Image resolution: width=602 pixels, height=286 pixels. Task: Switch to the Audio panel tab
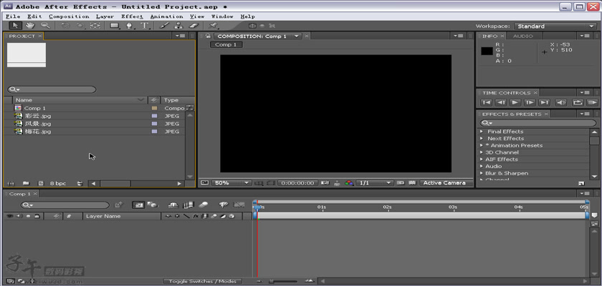click(523, 36)
